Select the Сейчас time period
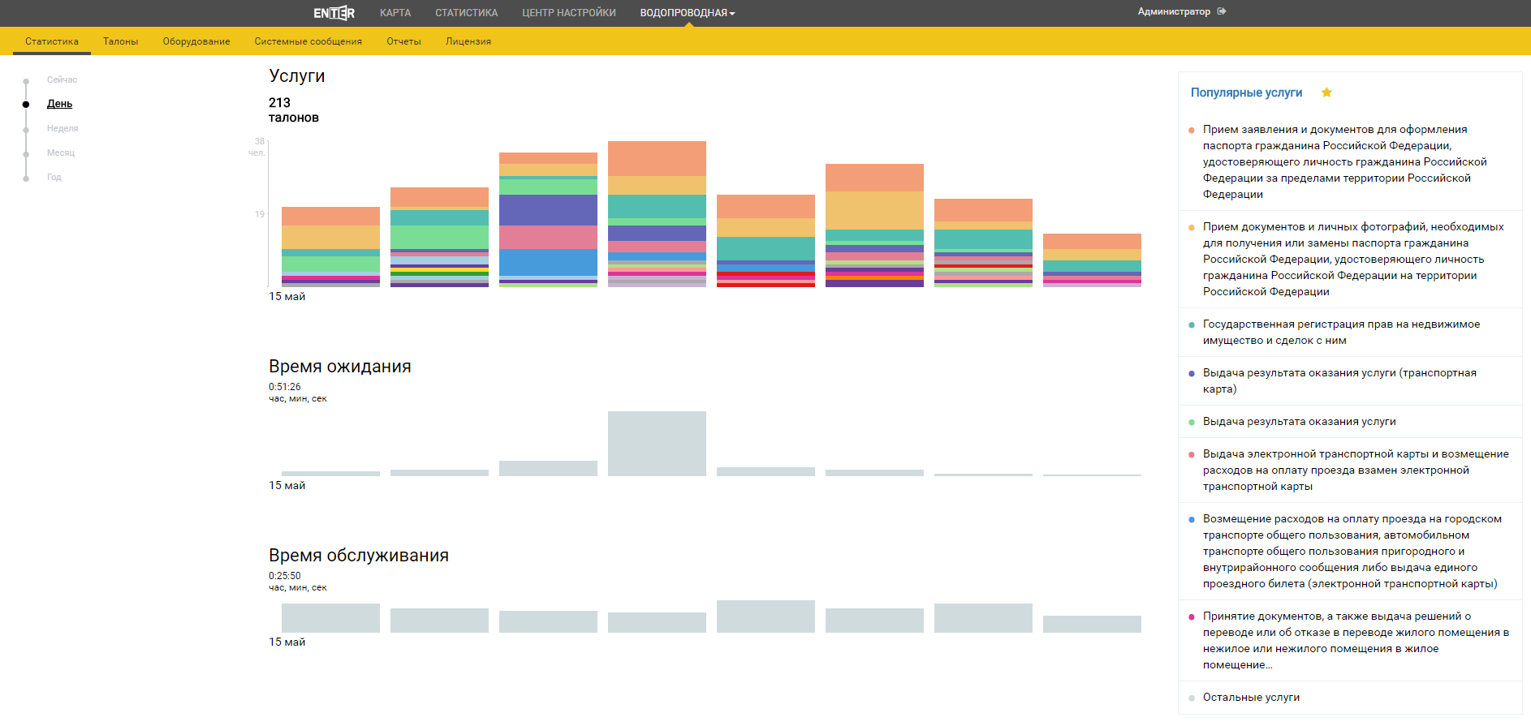The width and height of the screenshot is (1531, 726). 62,79
